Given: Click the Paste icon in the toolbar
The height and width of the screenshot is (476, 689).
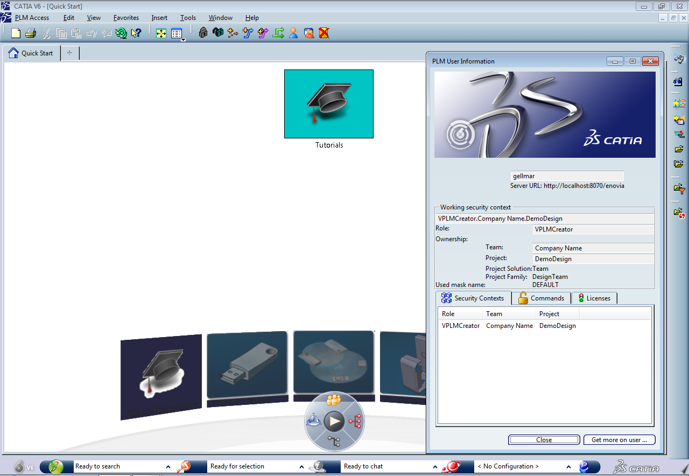Looking at the screenshot, I should [x=76, y=33].
